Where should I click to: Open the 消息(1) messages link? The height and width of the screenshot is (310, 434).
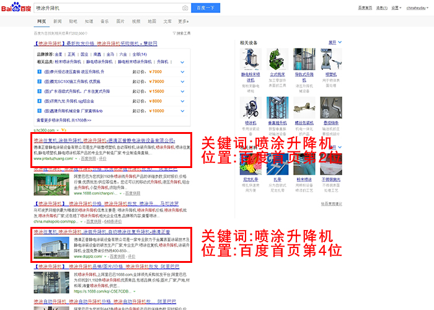tap(382, 7)
